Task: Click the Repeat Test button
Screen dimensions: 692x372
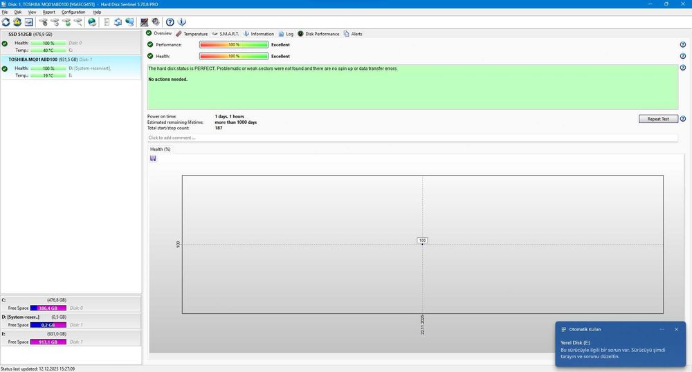Action: click(x=658, y=119)
